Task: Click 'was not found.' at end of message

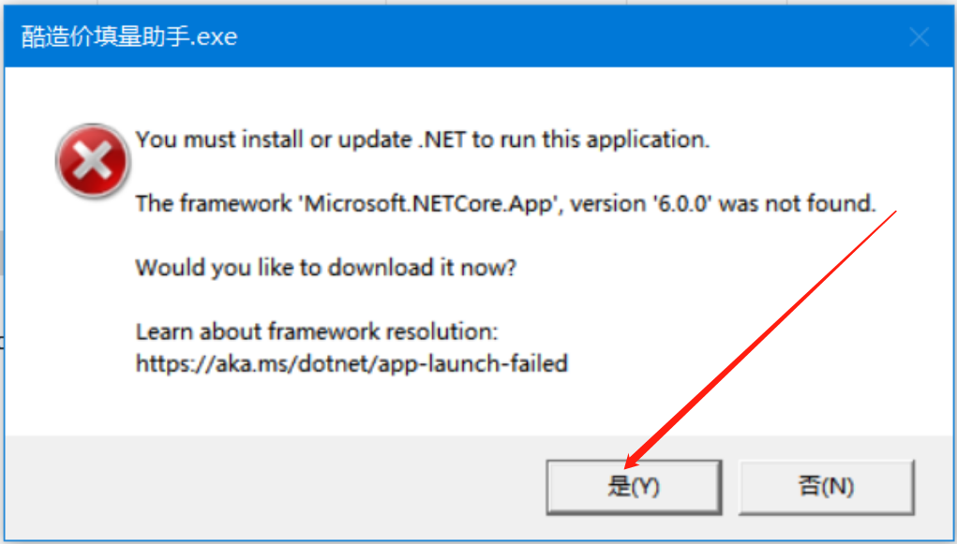Action: [798, 203]
